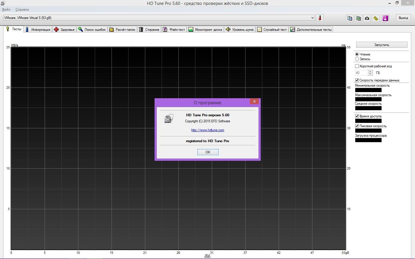Click the Выход button
Viewport: 415px width, 259px height.
coord(403,18)
